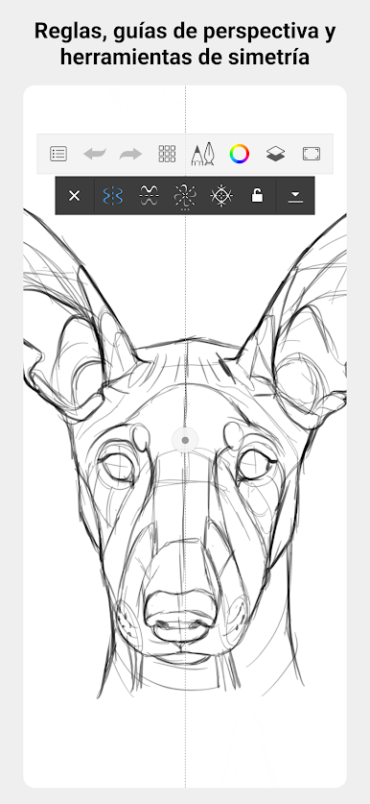Select the radial symmetry tool

point(185,195)
